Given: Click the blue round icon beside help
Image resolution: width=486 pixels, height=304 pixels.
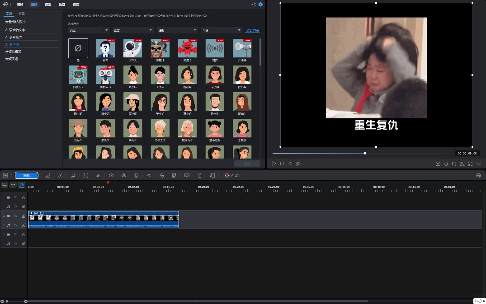Looking at the screenshot, I should click(261, 5).
